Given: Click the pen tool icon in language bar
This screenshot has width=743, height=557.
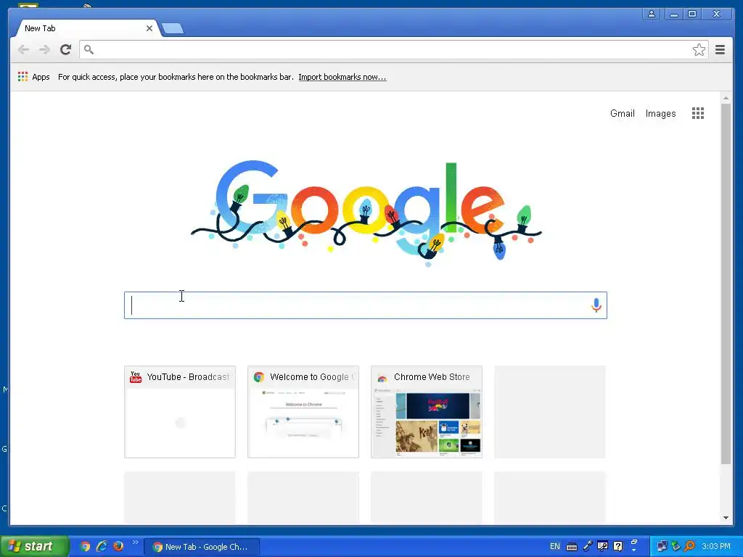Looking at the screenshot, I should [587, 546].
